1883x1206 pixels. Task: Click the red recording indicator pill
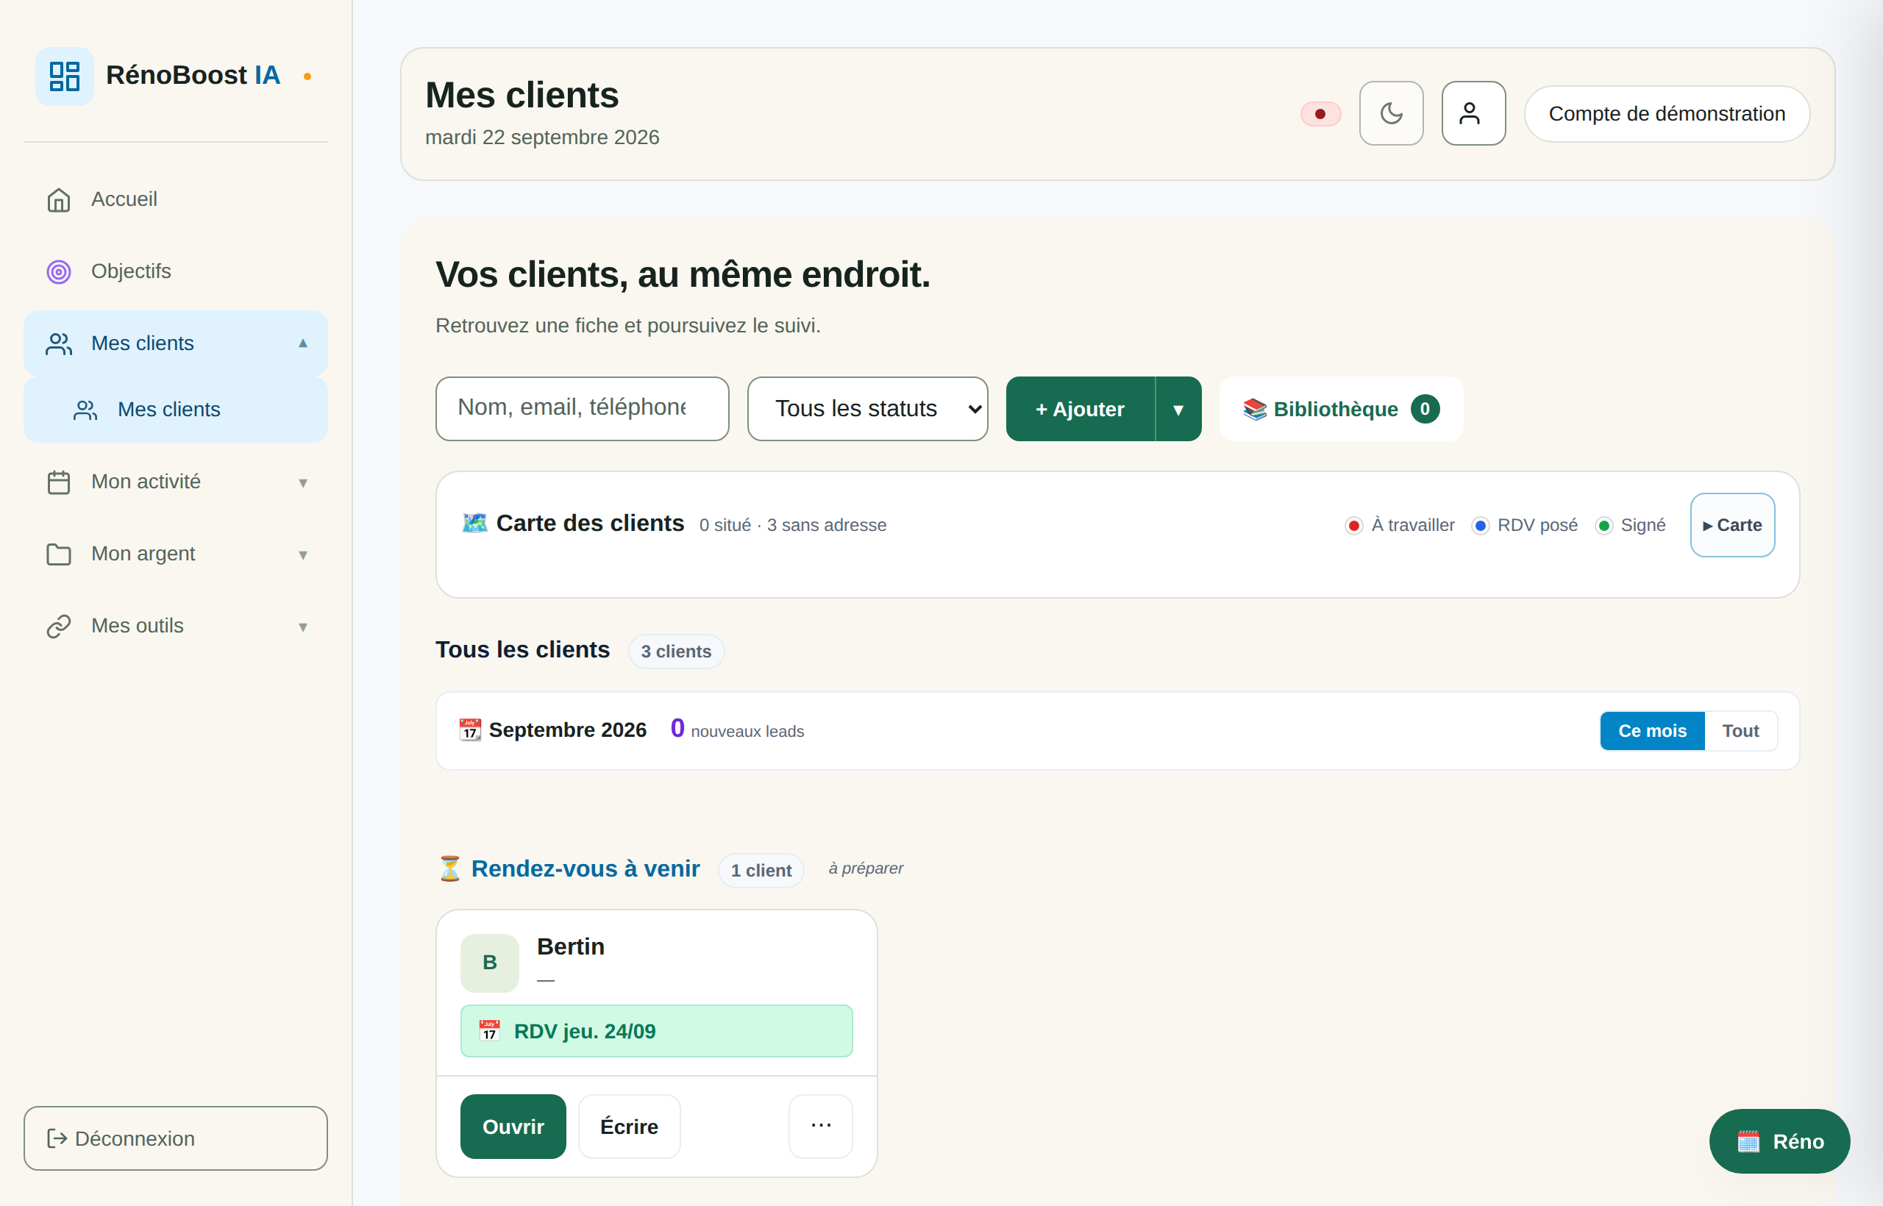[x=1320, y=114]
